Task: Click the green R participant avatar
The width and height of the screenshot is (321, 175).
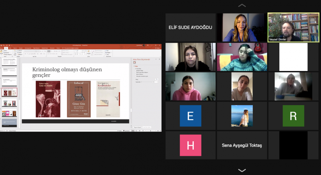Action: tap(293, 116)
